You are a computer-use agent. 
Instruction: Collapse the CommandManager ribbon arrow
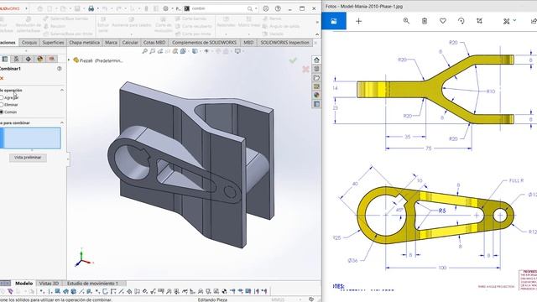317,34
